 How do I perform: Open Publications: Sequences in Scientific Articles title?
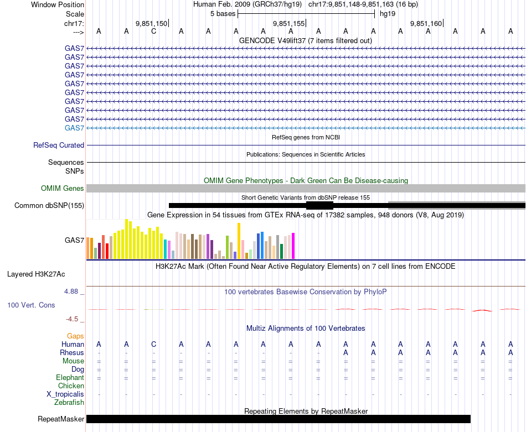pyautogui.click(x=306, y=154)
